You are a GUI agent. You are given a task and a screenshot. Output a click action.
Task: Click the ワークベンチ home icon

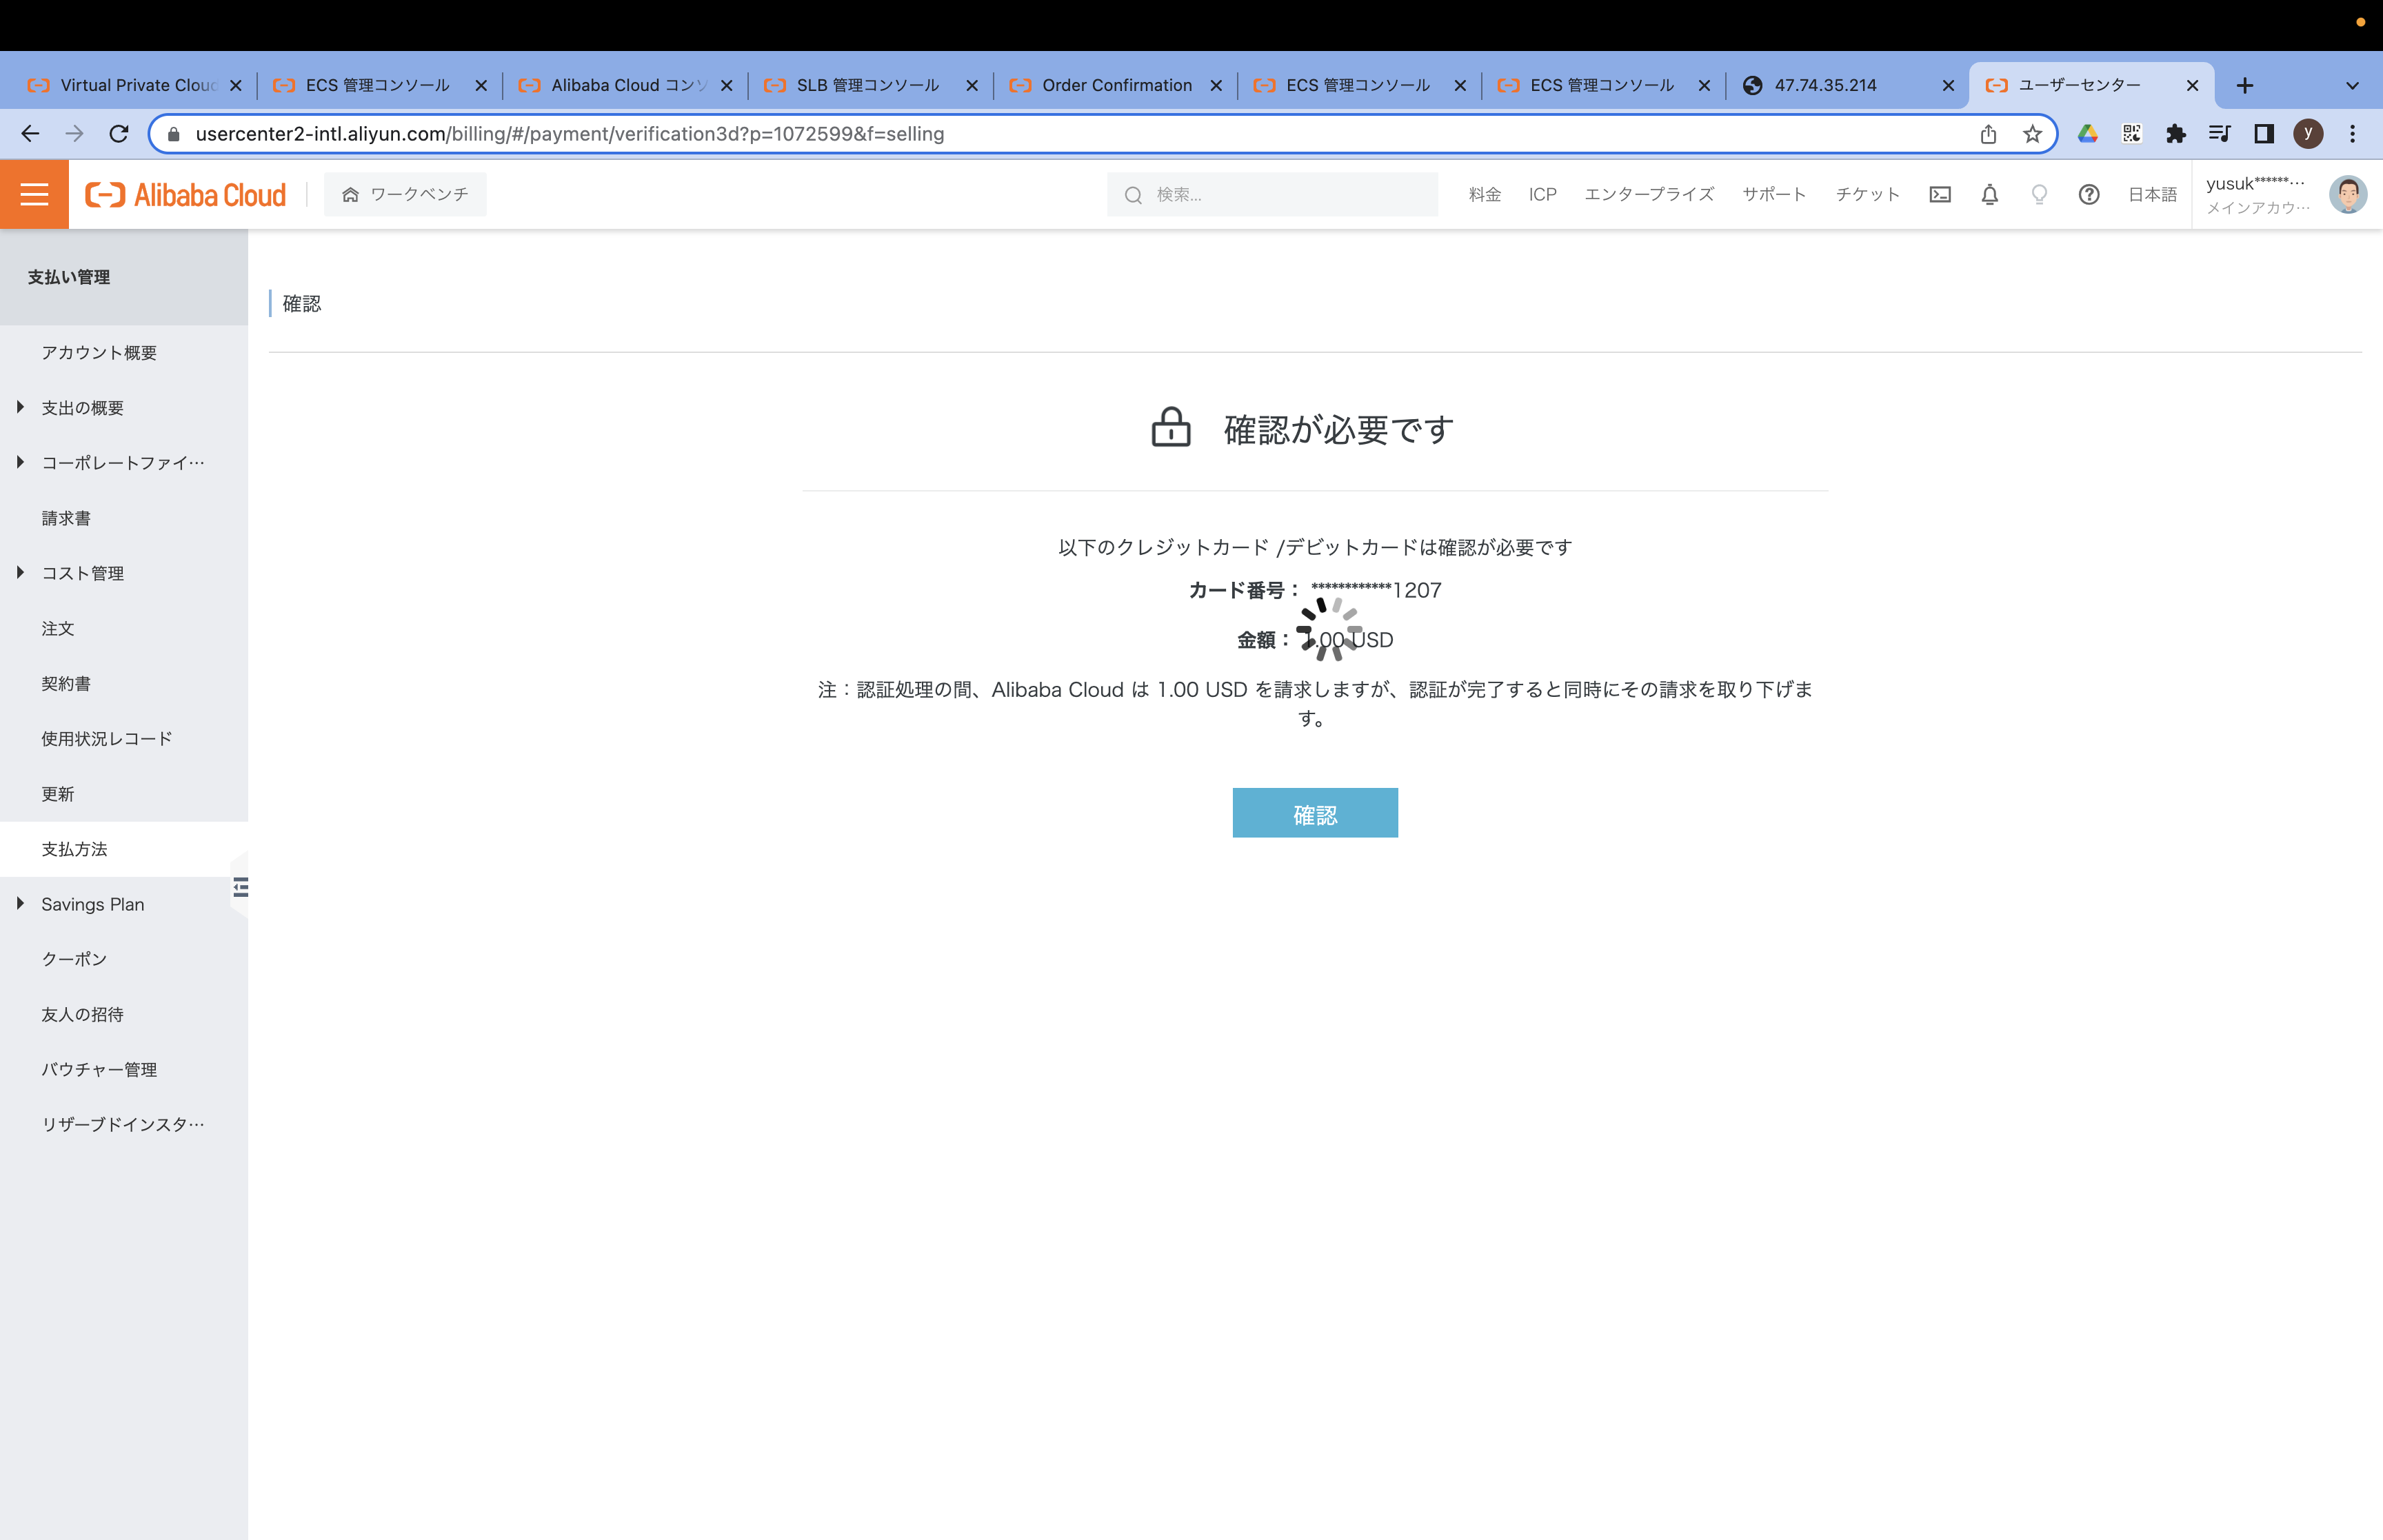click(349, 194)
